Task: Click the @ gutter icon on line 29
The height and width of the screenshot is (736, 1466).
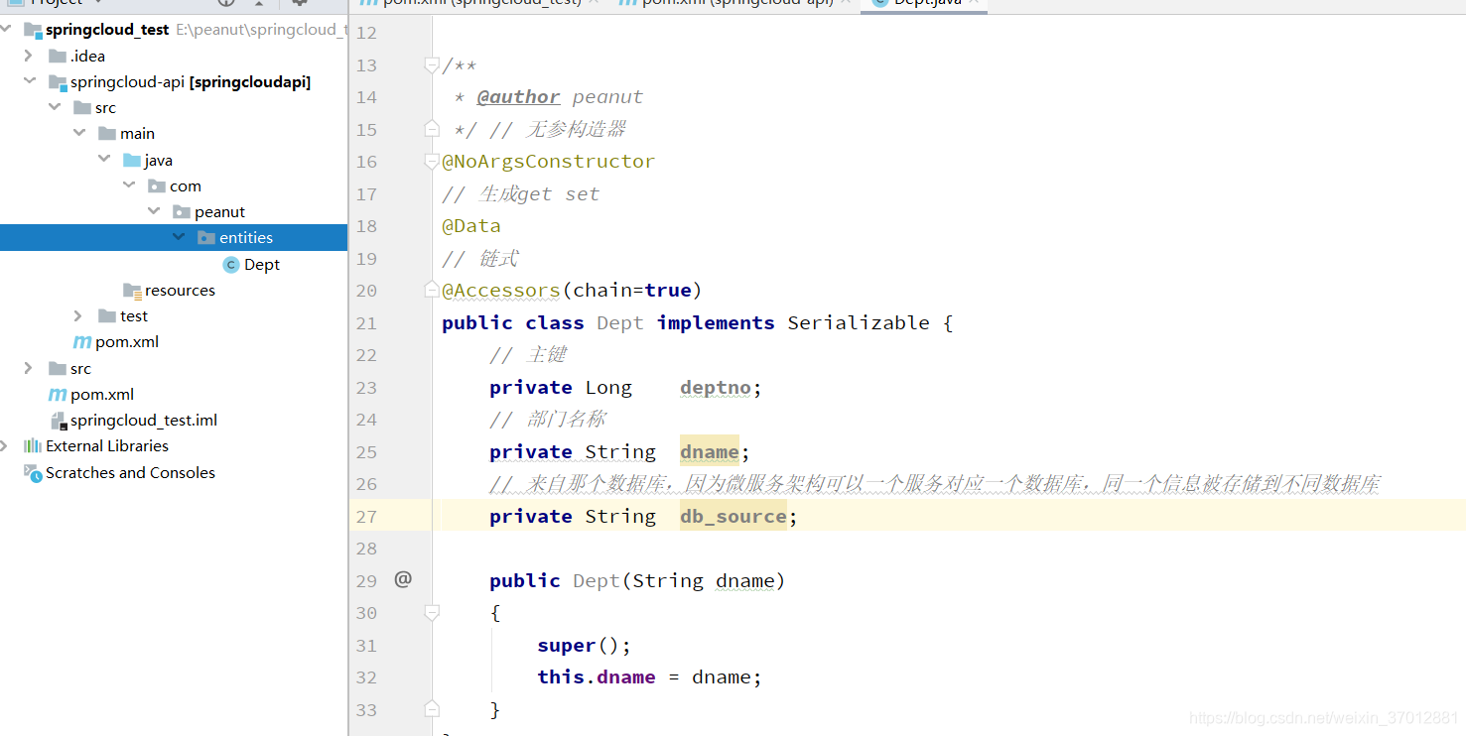Action: pyautogui.click(x=402, y=578)
